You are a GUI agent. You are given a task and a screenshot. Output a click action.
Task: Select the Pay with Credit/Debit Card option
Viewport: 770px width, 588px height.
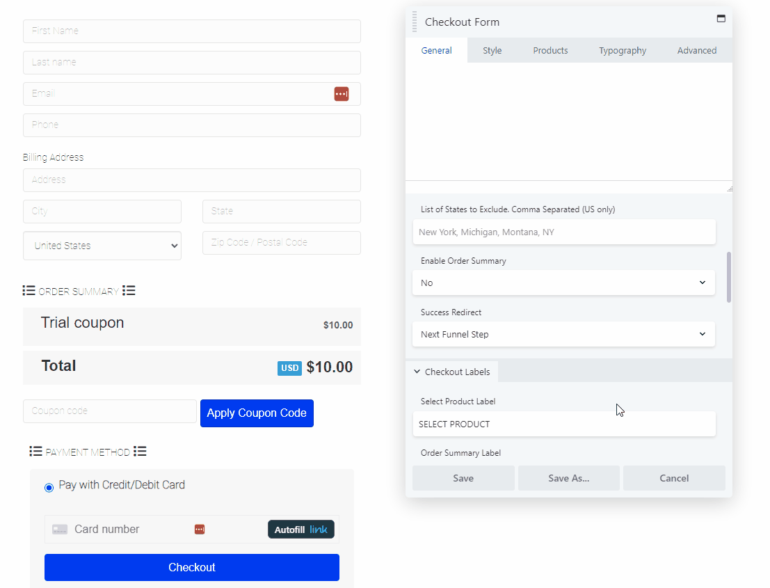(49, 488)
